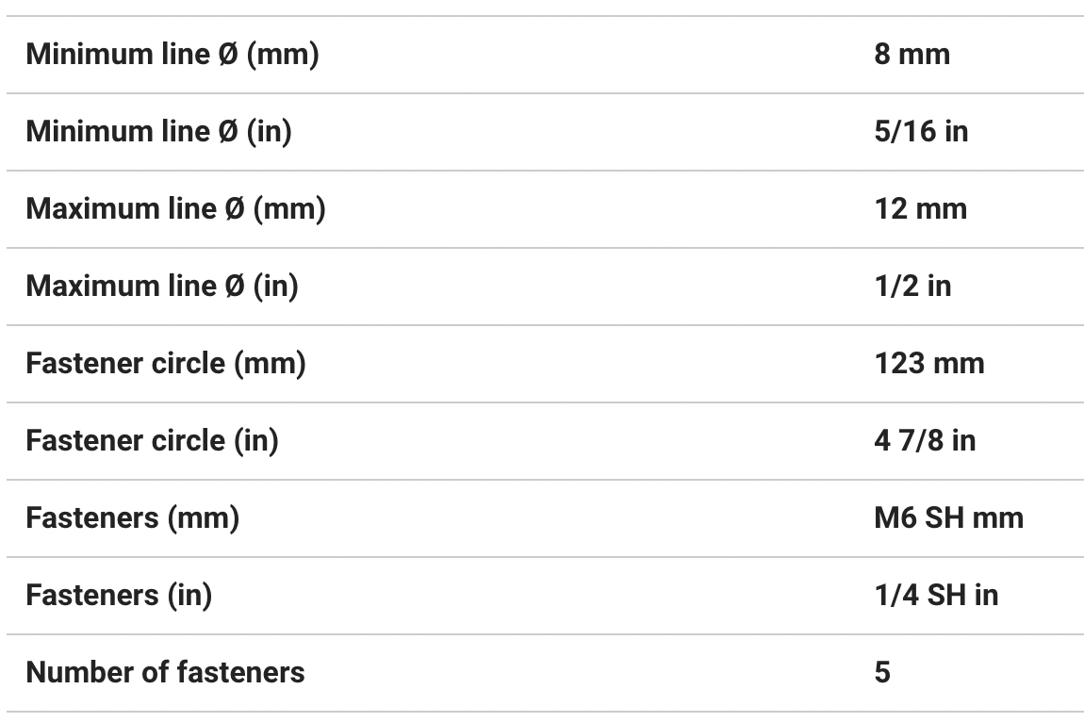Select the 8 mm value
Image resolution: width=1084 pixels, height=722 pixels.
912,55
